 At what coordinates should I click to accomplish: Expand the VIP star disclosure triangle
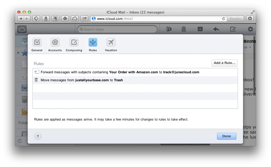pos(18,53)
